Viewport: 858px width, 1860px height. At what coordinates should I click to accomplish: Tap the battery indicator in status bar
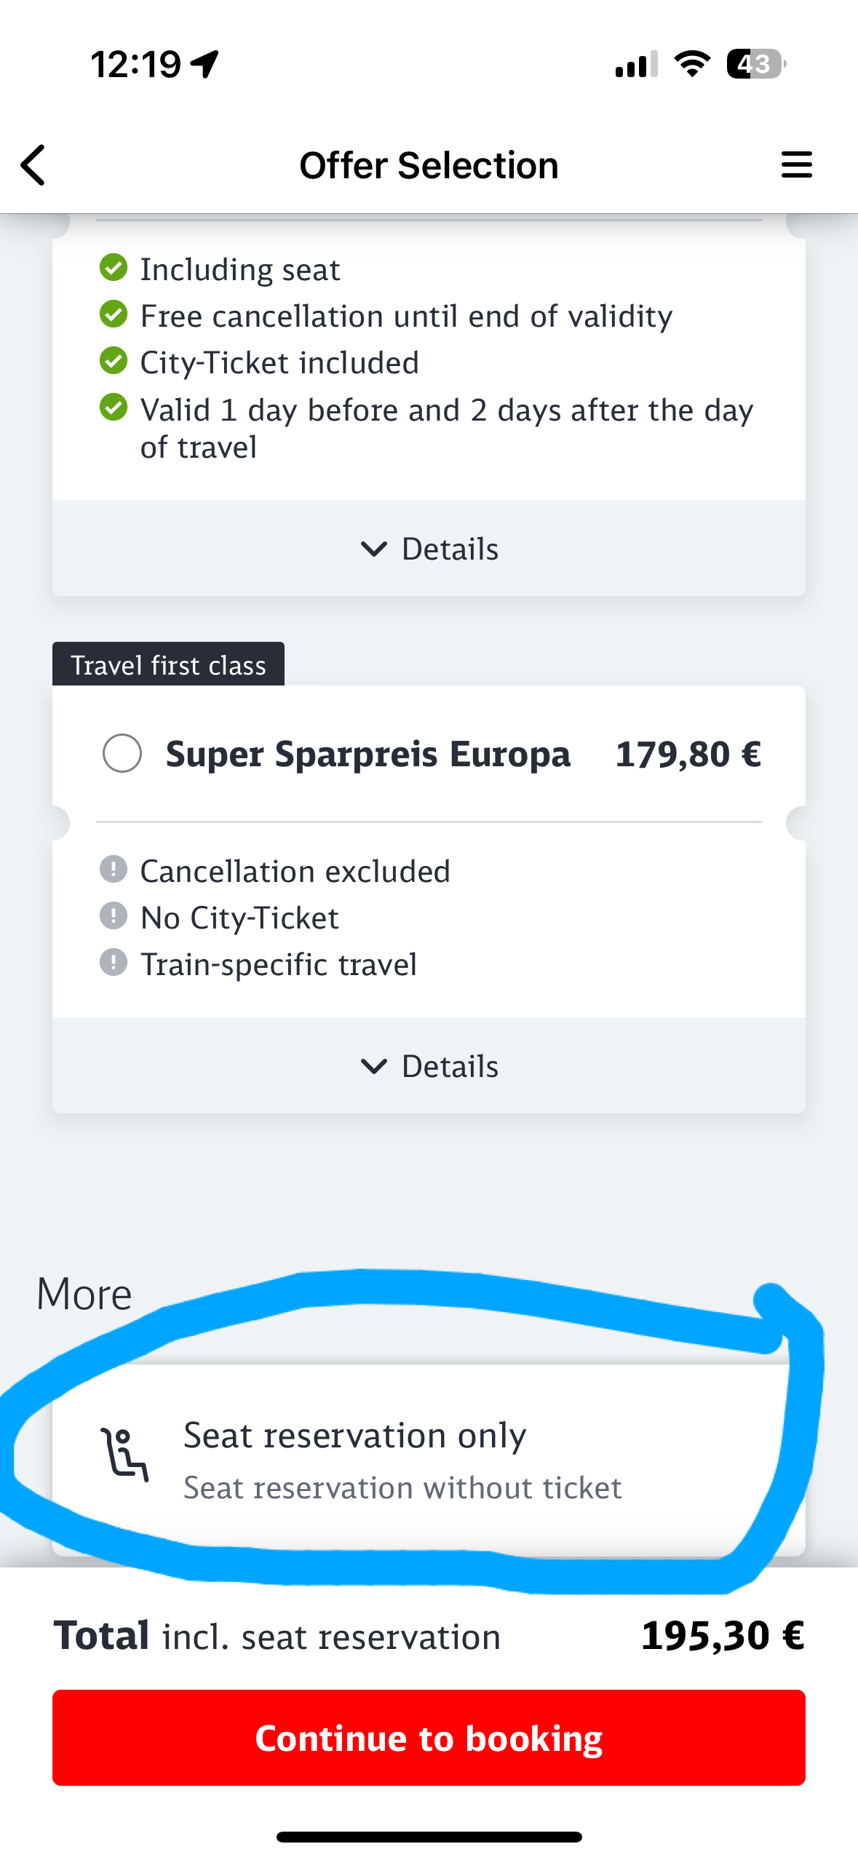click(756, 64)
